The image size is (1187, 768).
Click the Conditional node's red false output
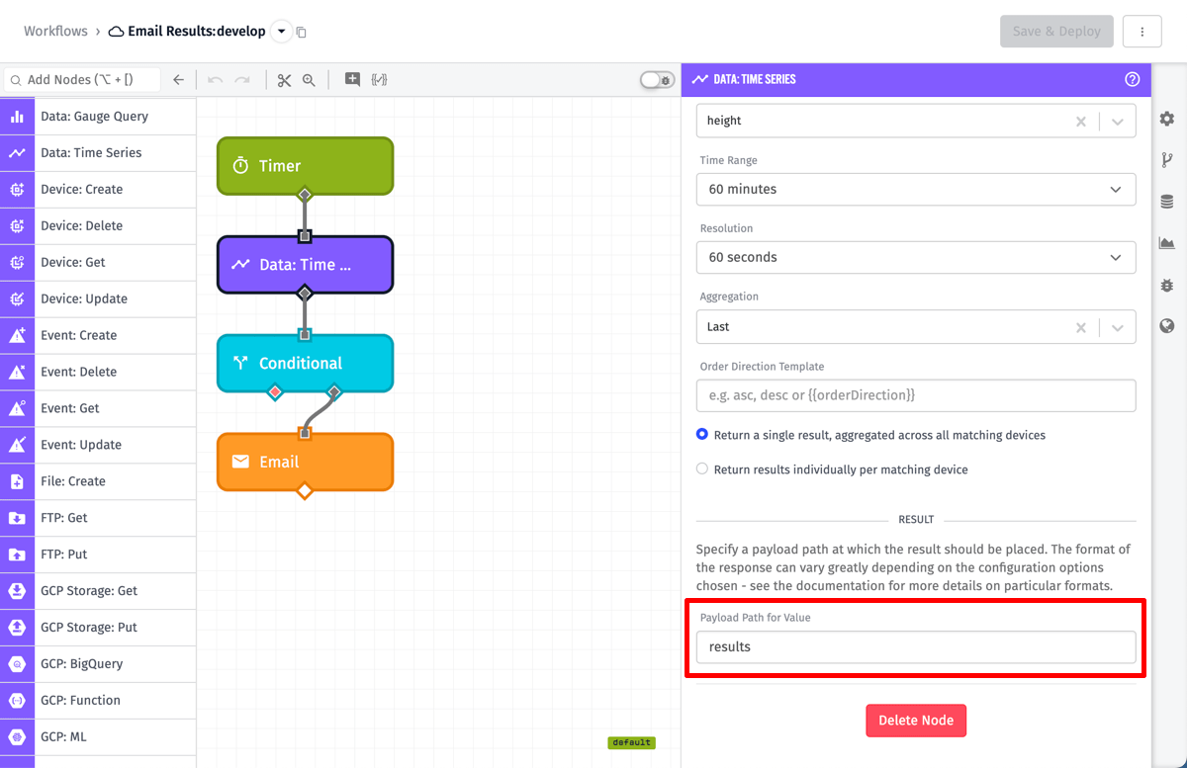click(275, 392)
